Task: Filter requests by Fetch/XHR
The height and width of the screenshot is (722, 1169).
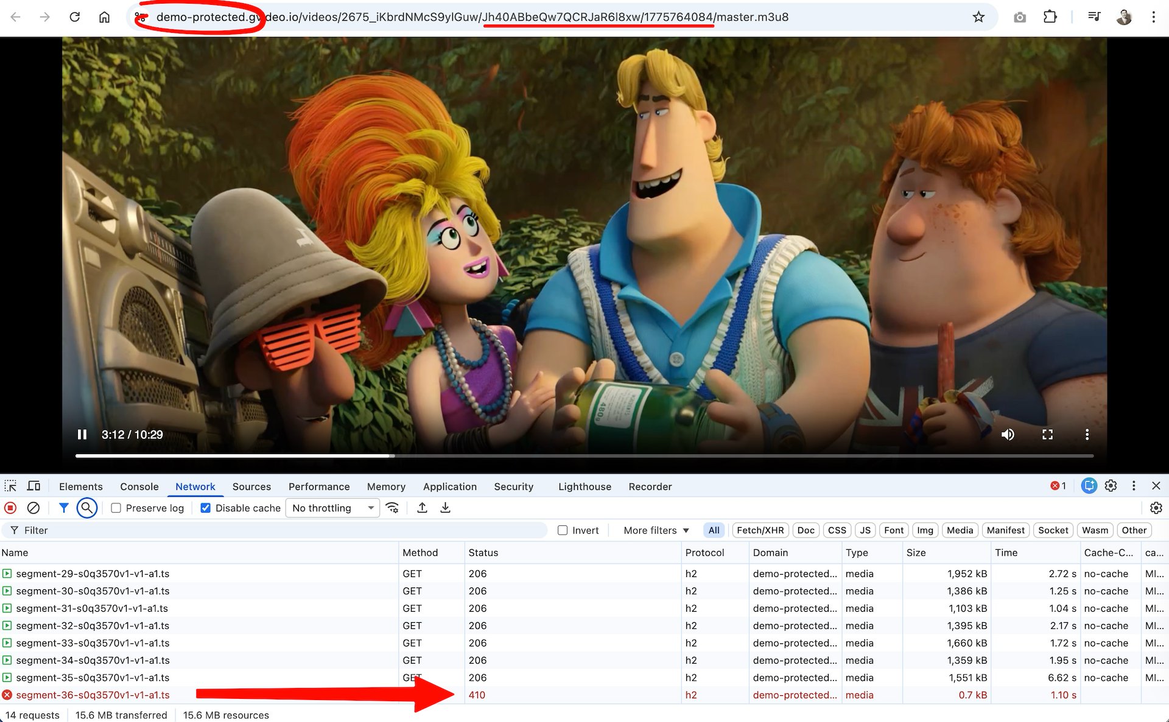Action: click(x=760, y=530)
